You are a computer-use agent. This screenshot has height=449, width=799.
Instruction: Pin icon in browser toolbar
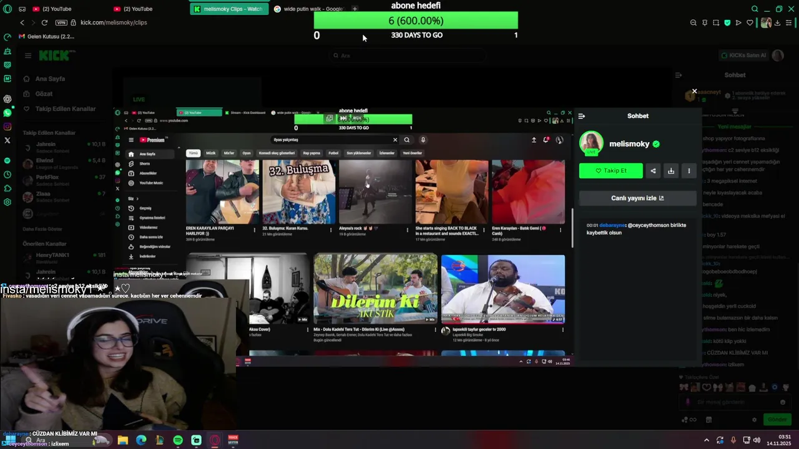pos(705,22)
